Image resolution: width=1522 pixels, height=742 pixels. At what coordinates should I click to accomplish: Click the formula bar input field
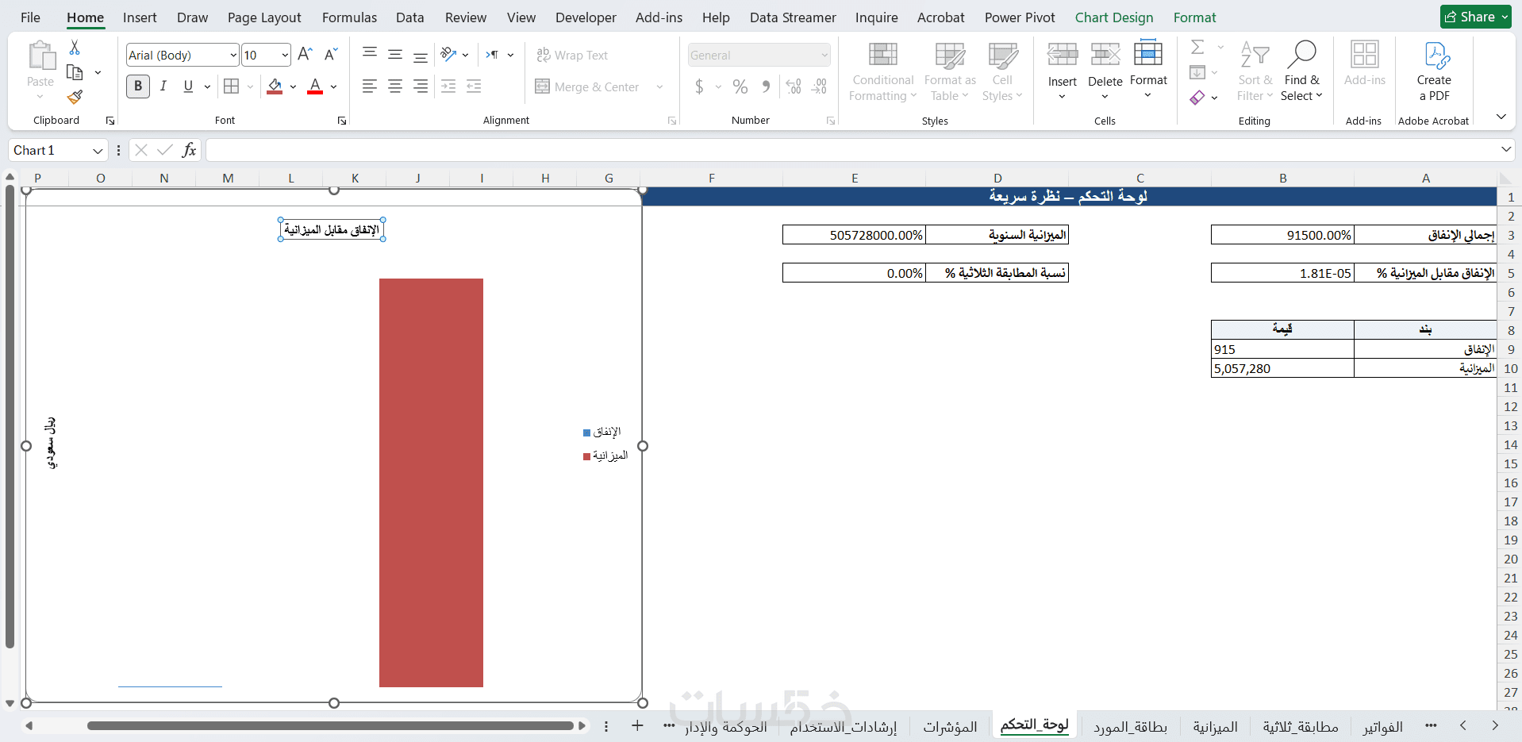[853, 150]
